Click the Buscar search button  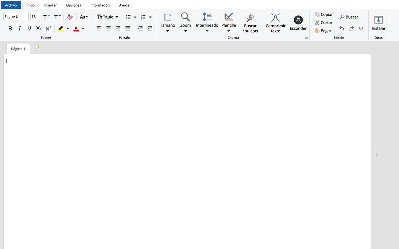pyautogui.click(x=349, y=17)
